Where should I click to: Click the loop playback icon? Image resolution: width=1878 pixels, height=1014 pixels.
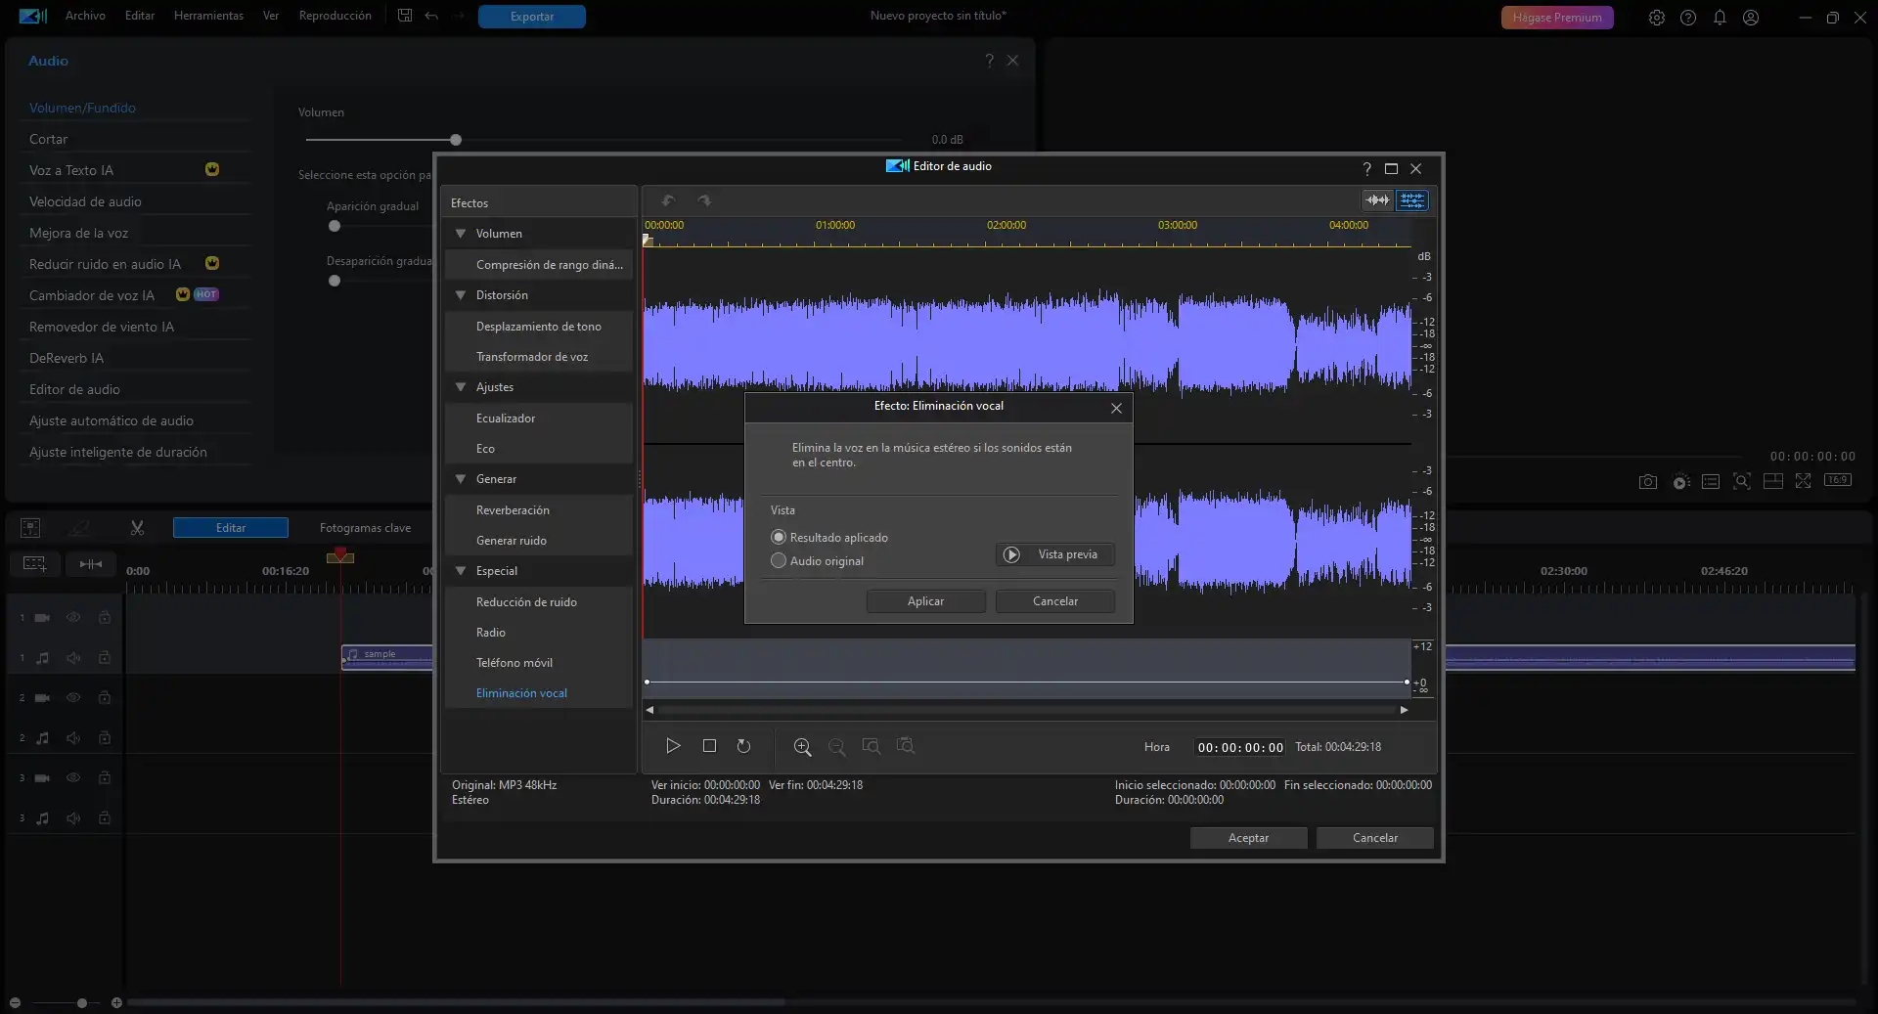click(743, 746)
